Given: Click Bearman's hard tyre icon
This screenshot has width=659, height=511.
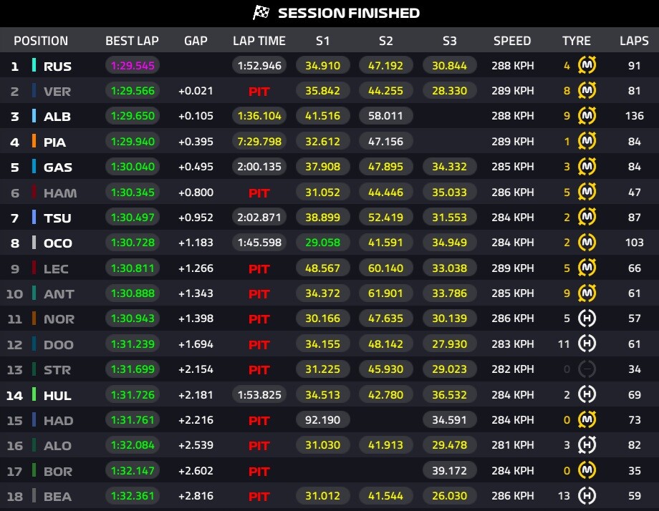Looking at the screenshot, I should pyautogui.click(x=587, y=495).
